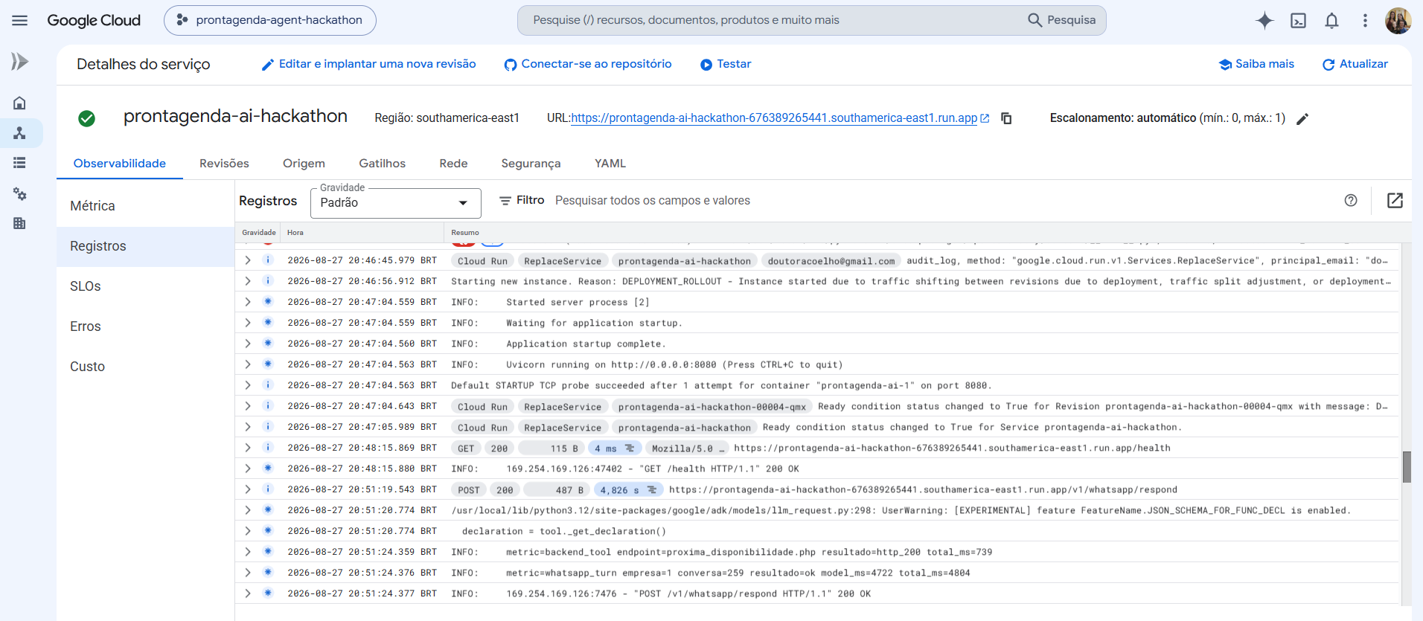Switch to the Revisões tab
Image resolution: width=1423 pixels, height=621 pixels.
tap(224, 164)
